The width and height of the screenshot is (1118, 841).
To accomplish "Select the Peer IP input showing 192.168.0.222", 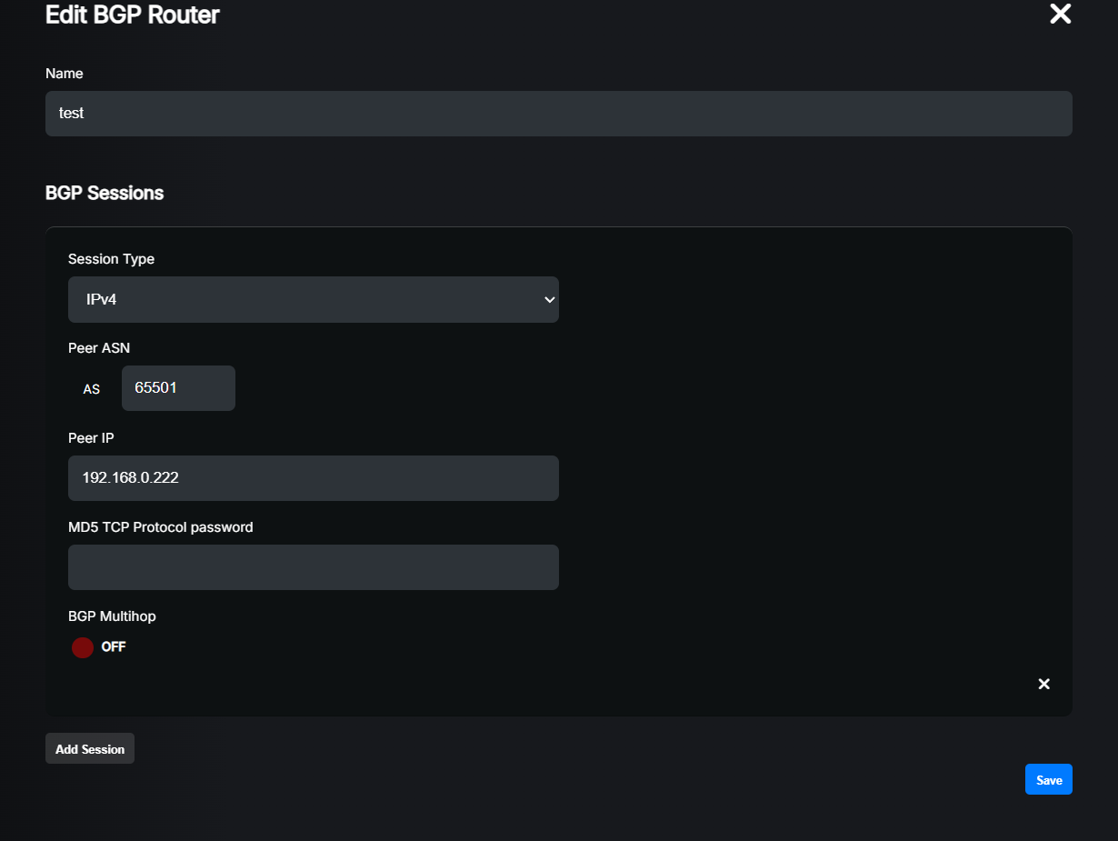I will coord(314,478).
